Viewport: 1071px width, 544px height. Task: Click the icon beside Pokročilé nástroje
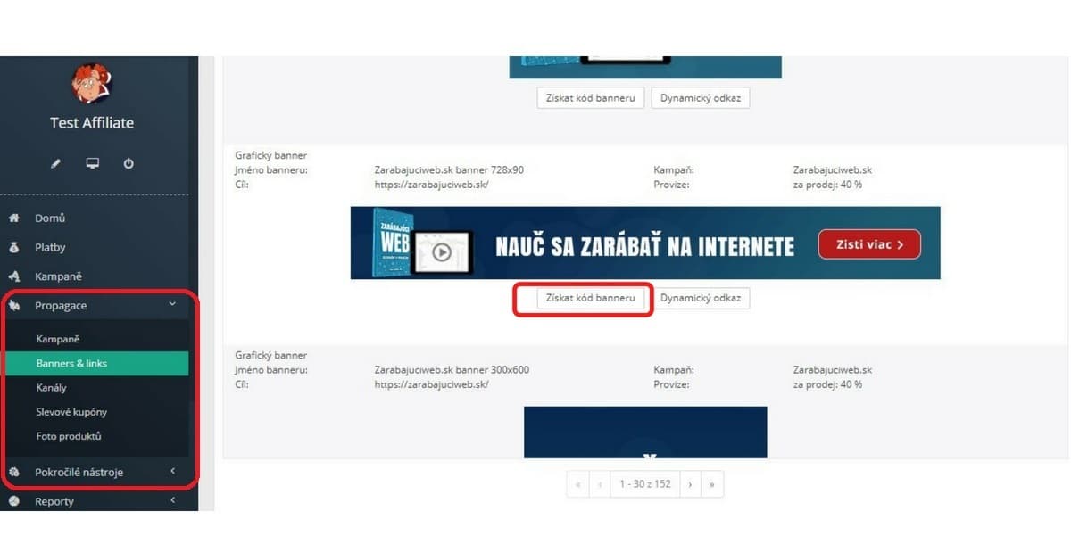(14, 472)
